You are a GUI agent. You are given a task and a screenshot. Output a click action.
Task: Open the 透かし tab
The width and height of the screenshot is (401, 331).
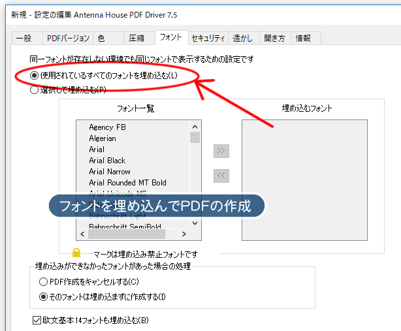coord(244,39)
